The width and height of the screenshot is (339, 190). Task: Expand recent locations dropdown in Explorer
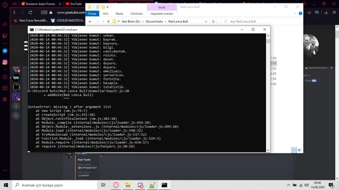tap(103, 22)
